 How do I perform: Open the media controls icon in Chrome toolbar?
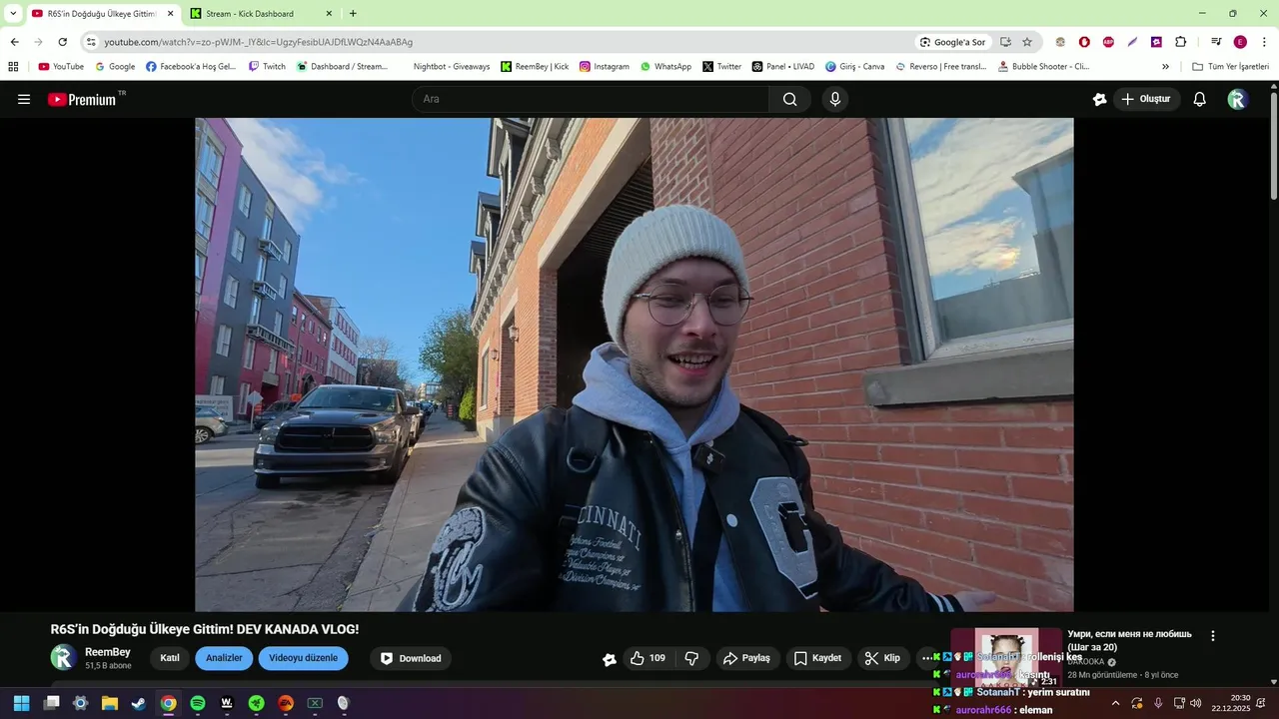pyautogui.click(x=1216, y=42)
